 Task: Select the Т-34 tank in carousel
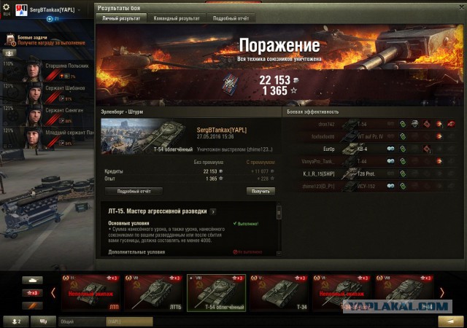[x=279, y=293]
